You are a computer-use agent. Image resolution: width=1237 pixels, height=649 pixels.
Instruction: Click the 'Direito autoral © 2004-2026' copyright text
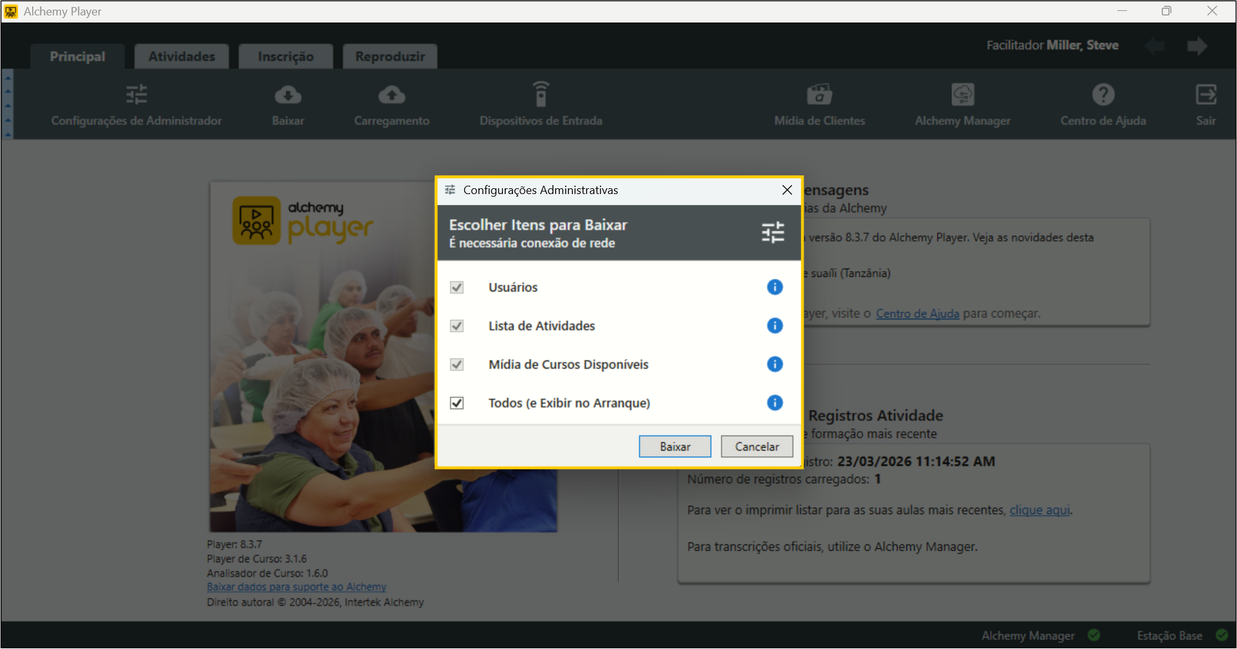click(316, 602)
